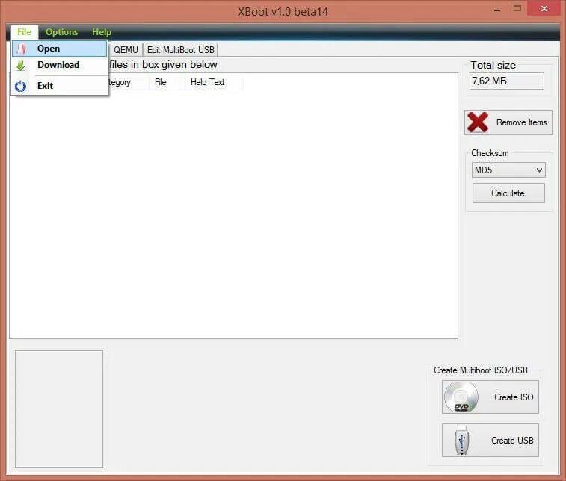566x481 pixels.
Task: Open the Options menu
Action: point(61,32)
